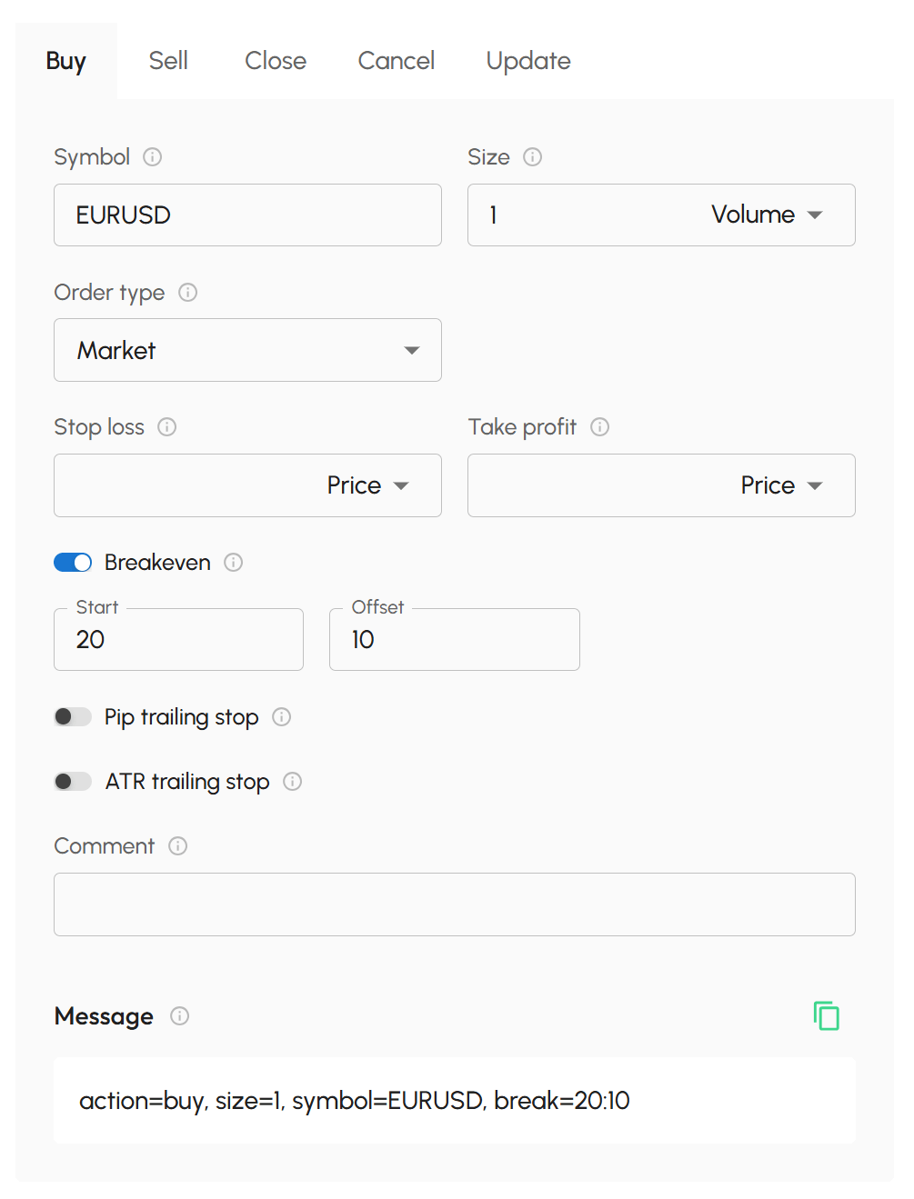The width and height of the screenshot is (914, 1199).
Task: Click the Breakeven Offset input field
Action: [454, 640]
